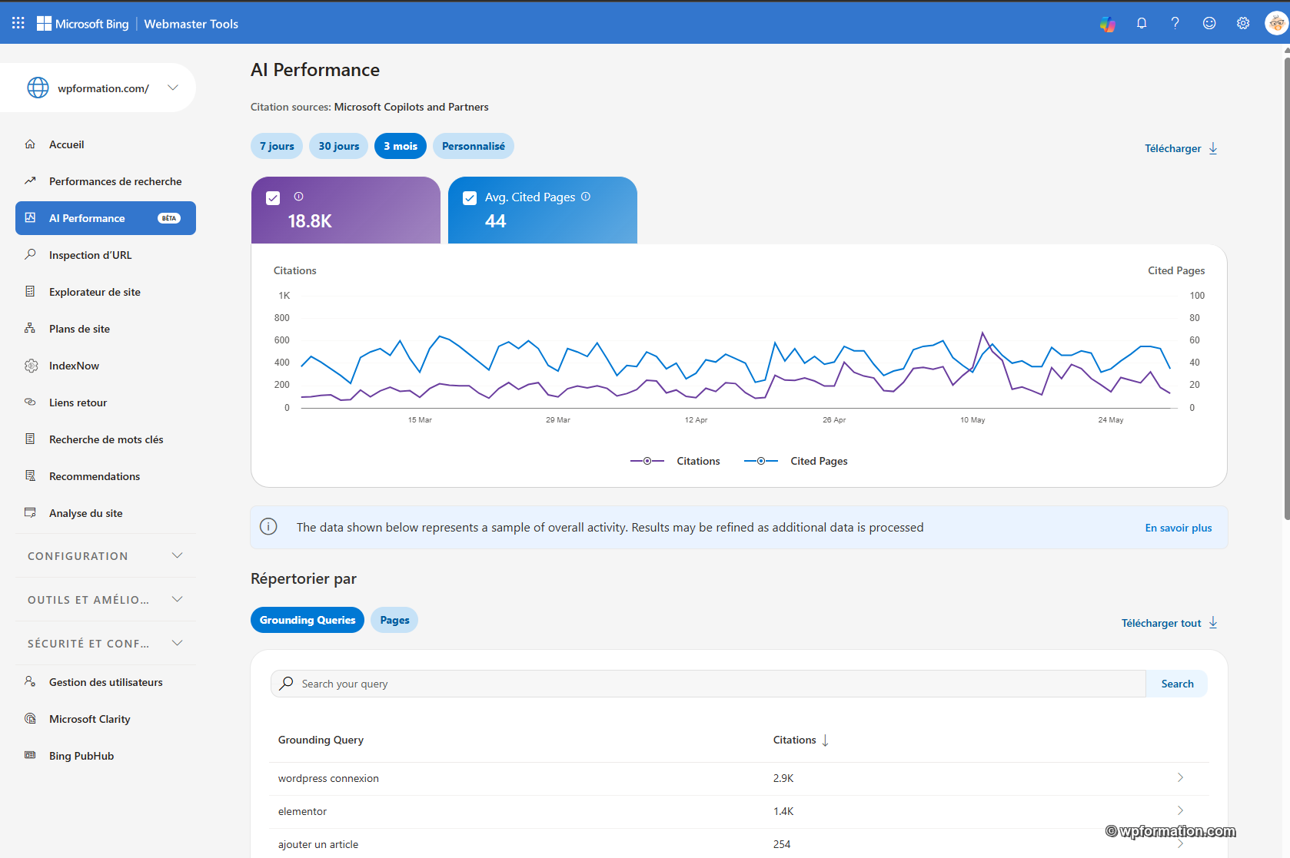Click the globe icon beside wpformation.com

[x=38, y=88]
